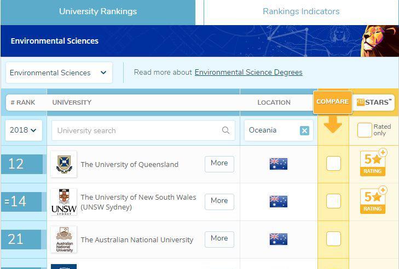This screenshot has height=269, width=399.
Task: Open the Environmental Science Degrees link
Action: (248, 72)
